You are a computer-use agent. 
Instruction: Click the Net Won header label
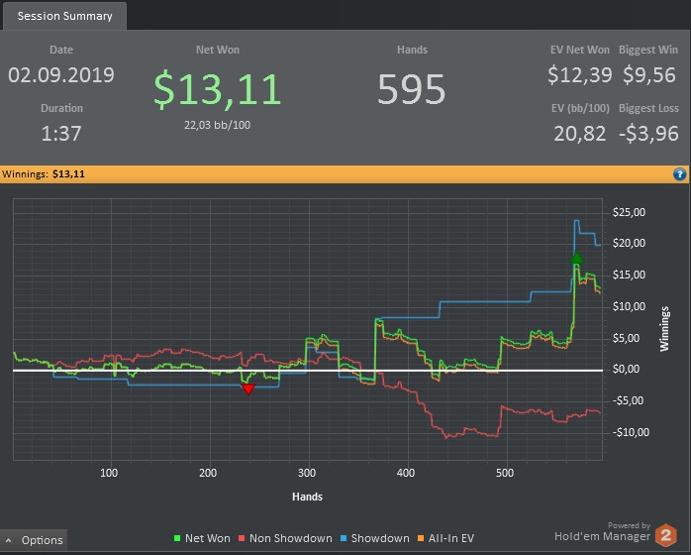click(218, 50)
